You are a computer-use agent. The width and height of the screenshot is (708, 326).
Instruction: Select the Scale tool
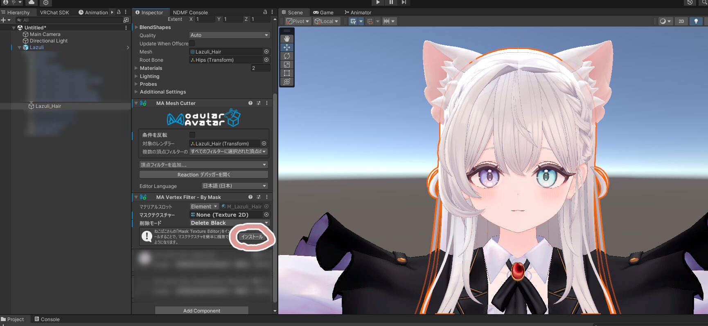286,65
